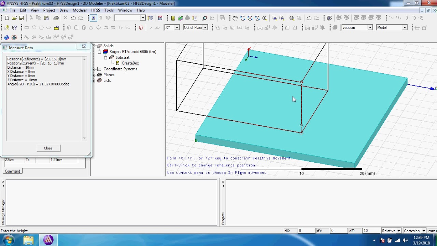
Task: Select the Draw Box tool
Action: pos(69,28)
